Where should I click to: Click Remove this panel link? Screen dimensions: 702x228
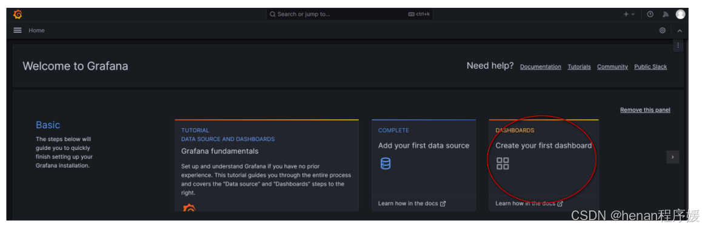(645, 110)
